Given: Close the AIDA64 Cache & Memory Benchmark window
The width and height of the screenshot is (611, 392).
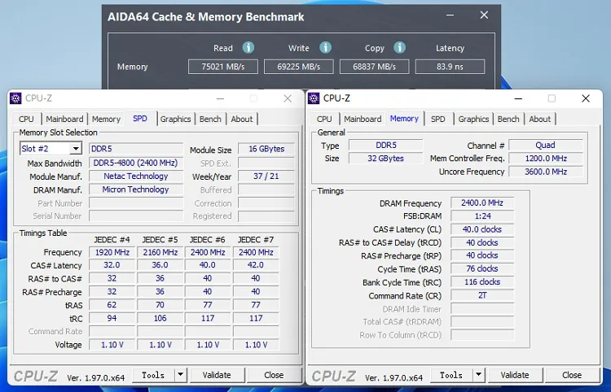Looking at the screenshot, I should pyautogui.click(x=484, y=15).
